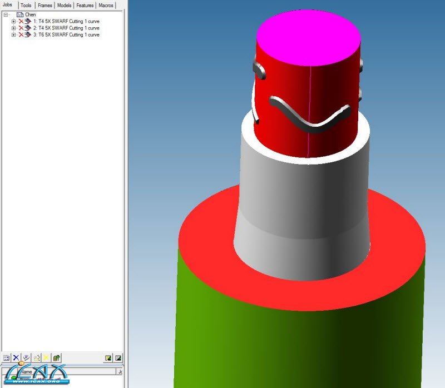
Task: Click the speech bubble comment icon
Action: tap(26, 358)
